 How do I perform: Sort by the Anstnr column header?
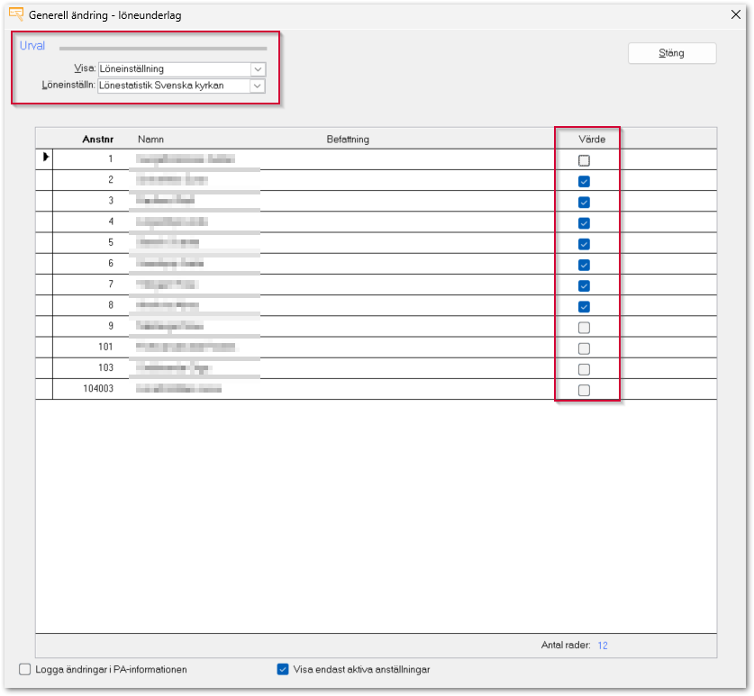[97, 140]
